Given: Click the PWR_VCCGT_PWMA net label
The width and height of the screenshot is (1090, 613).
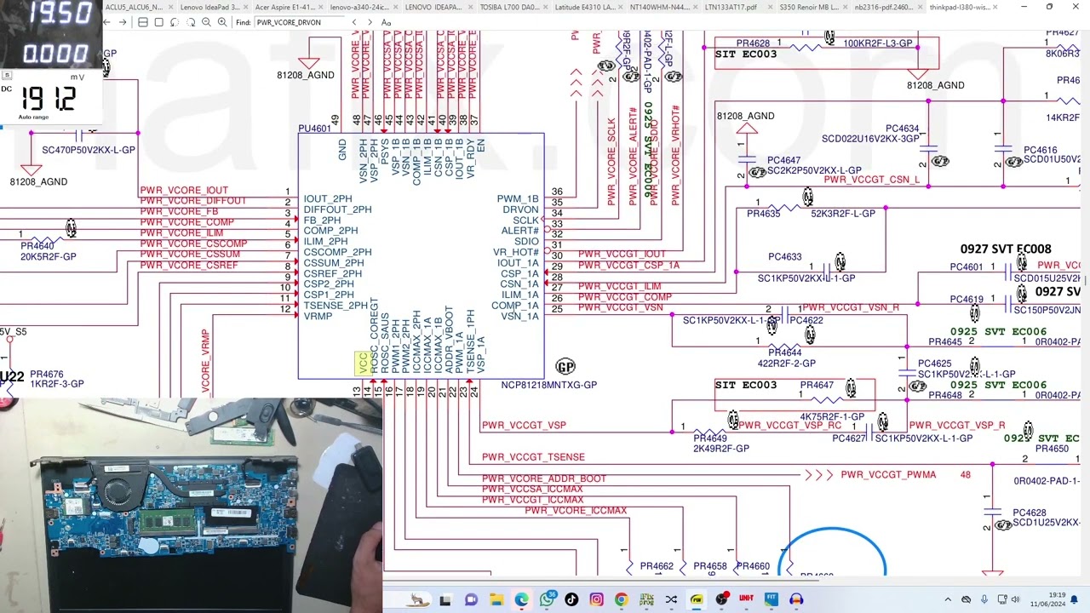Looking at the screenshot, I should (888, 474).
